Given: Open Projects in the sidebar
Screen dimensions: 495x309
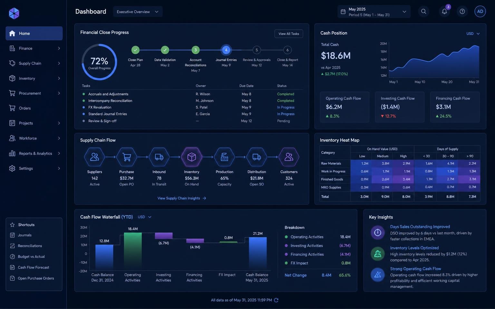Looking at the screenshot, I should 34,123.
